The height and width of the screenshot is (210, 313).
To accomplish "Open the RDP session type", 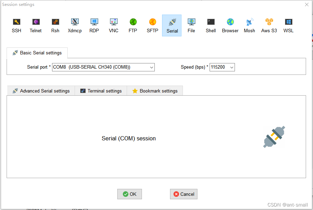I will [94, 24].
